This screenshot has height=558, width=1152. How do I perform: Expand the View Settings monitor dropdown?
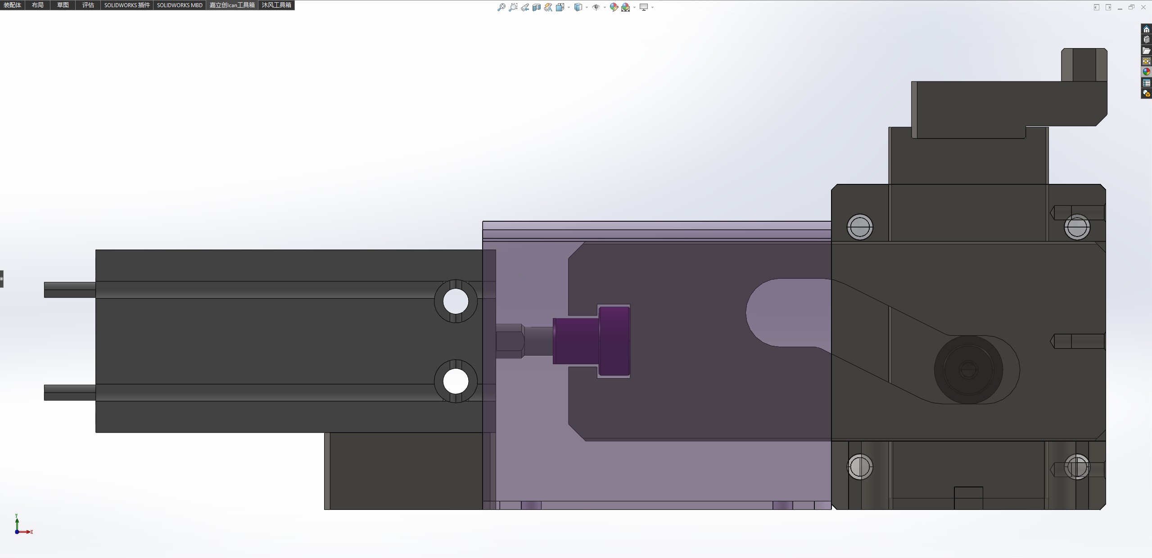tap(652, 7)
